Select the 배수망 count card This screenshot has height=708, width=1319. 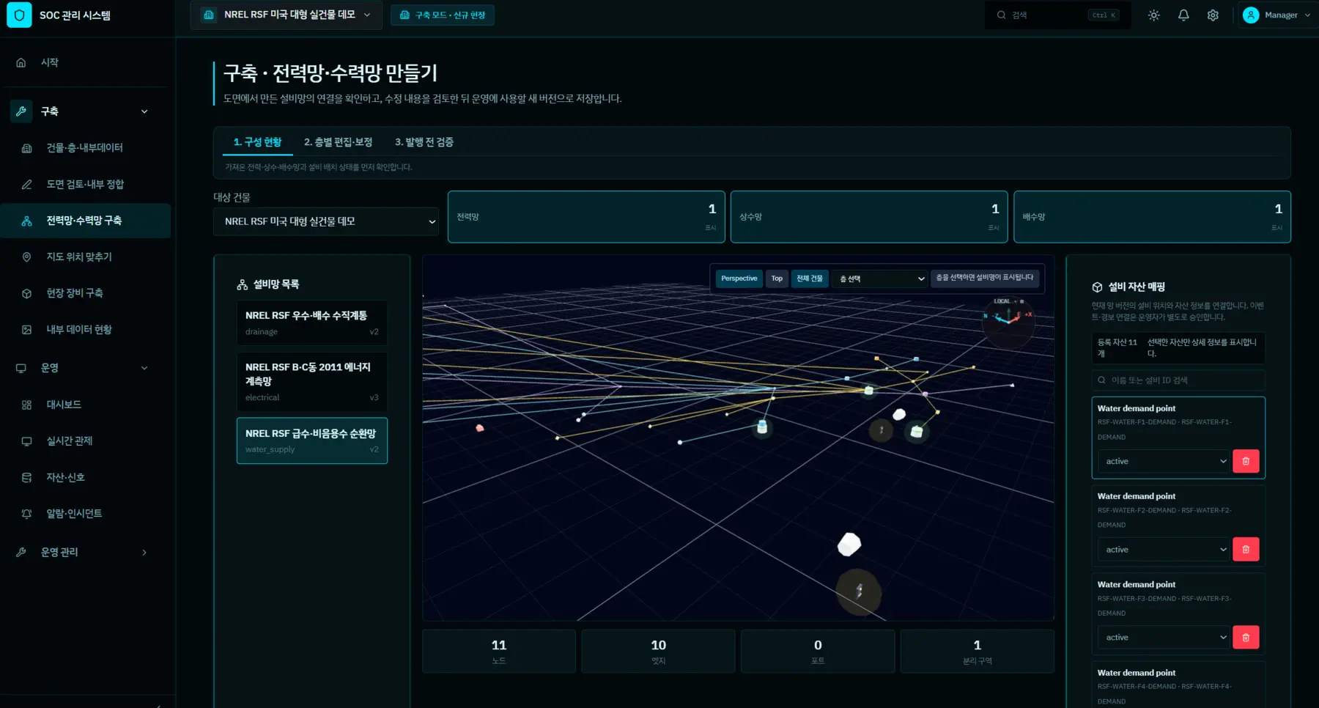[x=1152, y=217]
